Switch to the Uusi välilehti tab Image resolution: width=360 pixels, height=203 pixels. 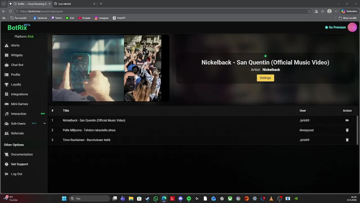click(x=73, y=4)
